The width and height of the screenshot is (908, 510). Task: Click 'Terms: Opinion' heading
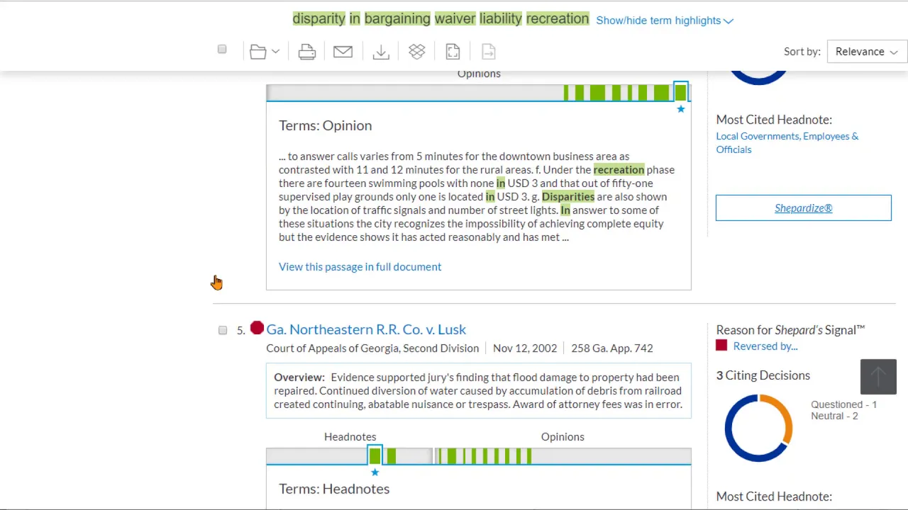(326, 125)
